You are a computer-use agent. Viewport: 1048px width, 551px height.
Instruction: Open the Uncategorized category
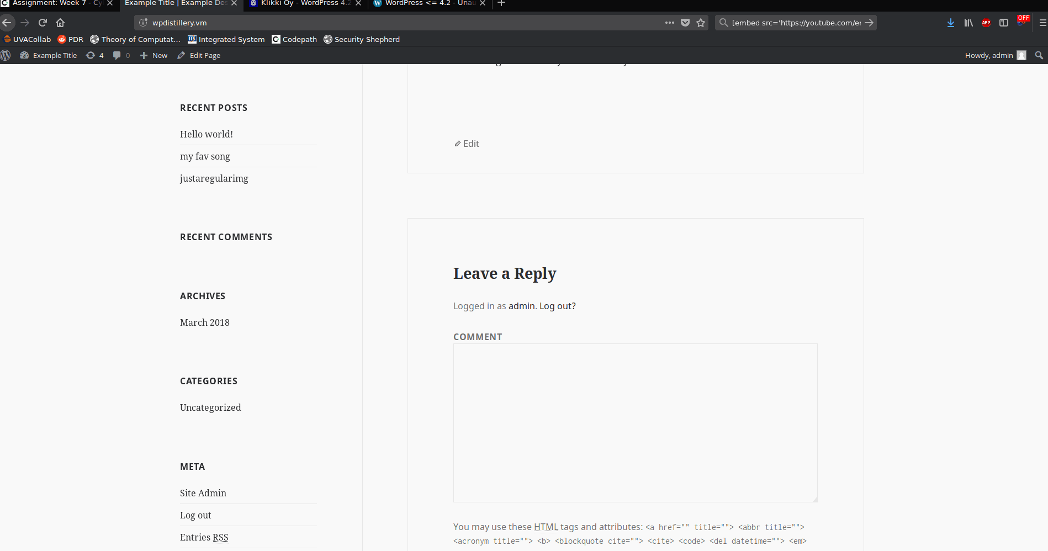pos(210,407)
